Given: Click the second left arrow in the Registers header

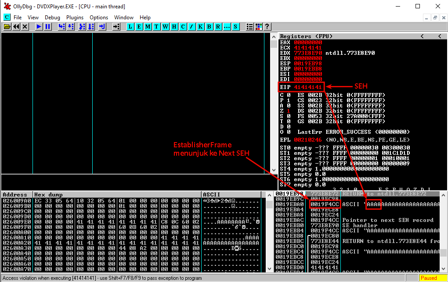Looking at the screenshot, I should click(x=440, y=36).
